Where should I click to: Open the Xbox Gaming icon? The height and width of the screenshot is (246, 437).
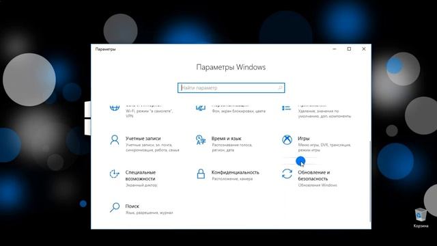[x=287, y=139]
